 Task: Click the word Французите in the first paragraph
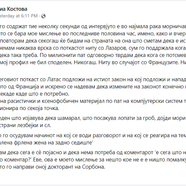164,62
